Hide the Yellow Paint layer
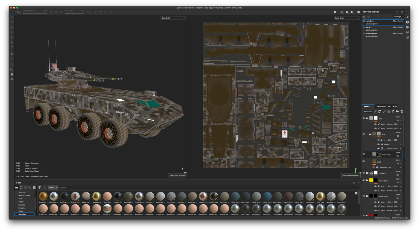This screenshot has width=419, height=231. [363, 180]
